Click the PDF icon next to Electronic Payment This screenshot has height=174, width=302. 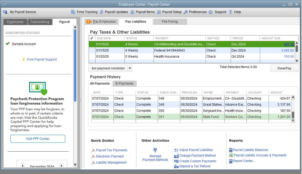click(93, 156)
